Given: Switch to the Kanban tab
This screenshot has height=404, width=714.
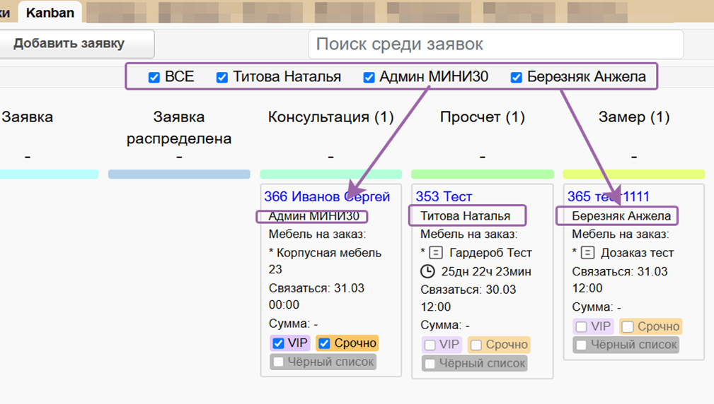Looking at the screenshot, I should [x=50, y=12].
